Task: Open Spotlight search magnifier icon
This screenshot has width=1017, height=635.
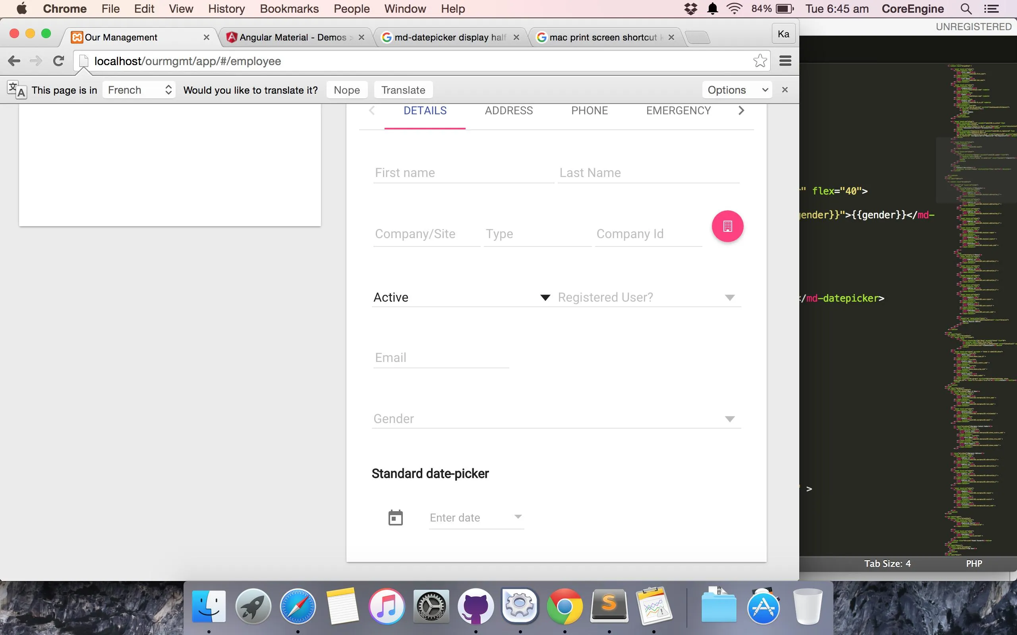Action: point(966,9)
